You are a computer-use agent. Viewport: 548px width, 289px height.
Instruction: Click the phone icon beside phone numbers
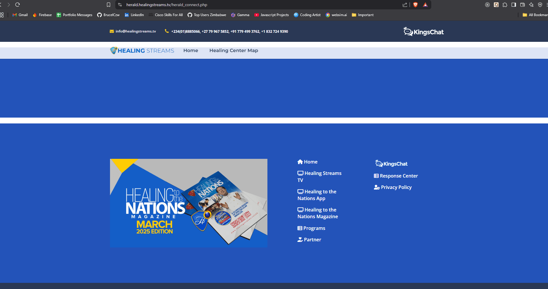click(167, 31)
